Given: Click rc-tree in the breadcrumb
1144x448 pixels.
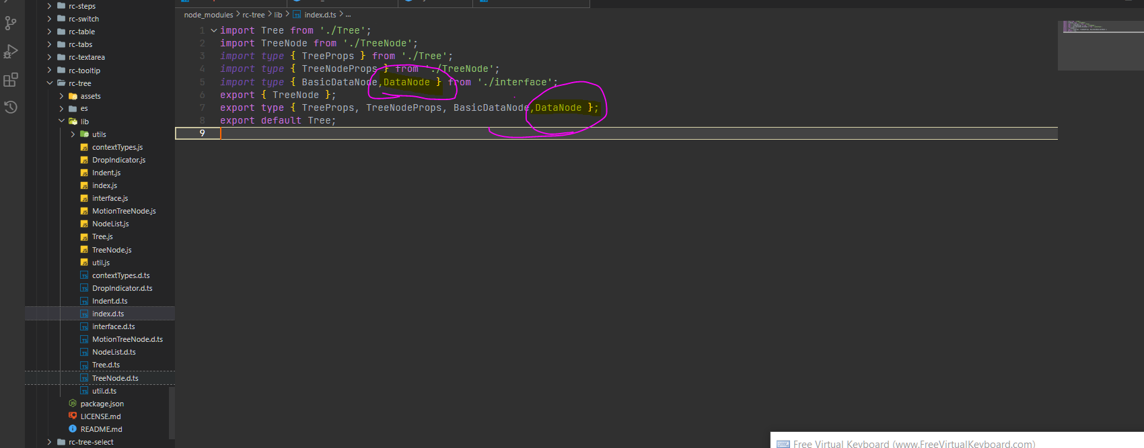Looking at the screenshot, I should tap(254, 15).
